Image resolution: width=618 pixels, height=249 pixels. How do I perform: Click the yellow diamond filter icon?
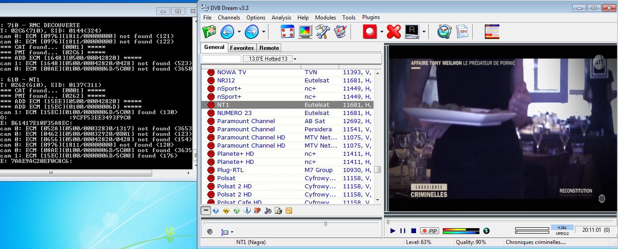click(x=226, y=211)
